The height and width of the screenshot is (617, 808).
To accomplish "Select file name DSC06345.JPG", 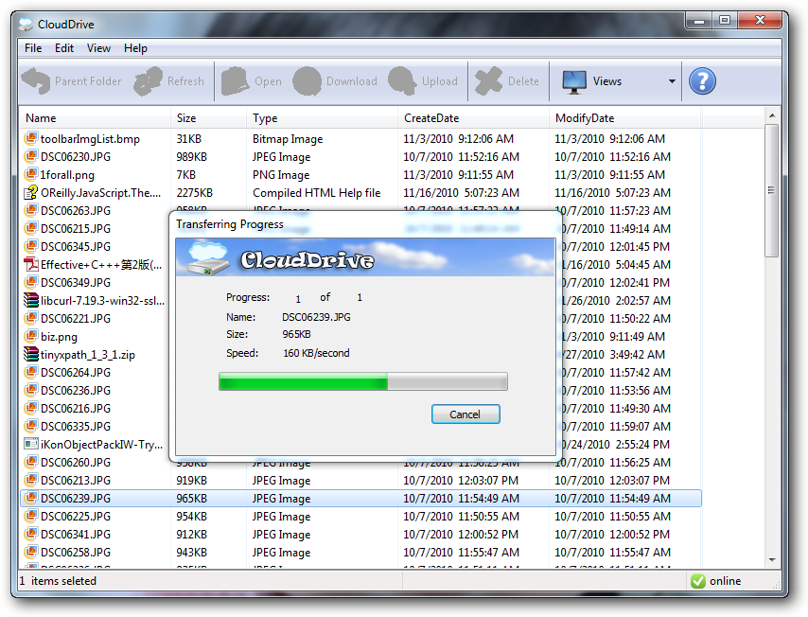I will coord(76,246).
